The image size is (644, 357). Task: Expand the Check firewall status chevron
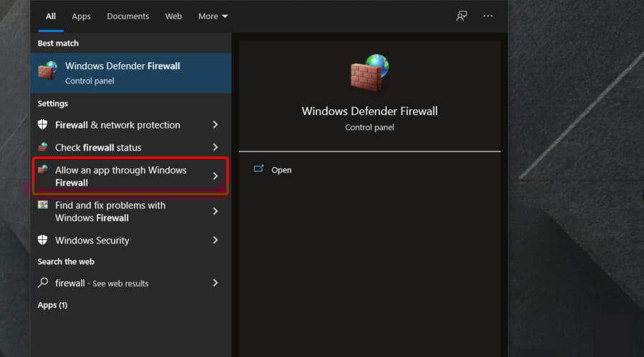point(215,147)
